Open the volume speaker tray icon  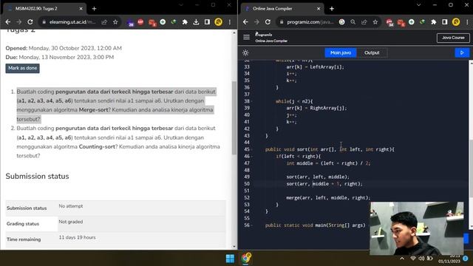click(421, 259)
